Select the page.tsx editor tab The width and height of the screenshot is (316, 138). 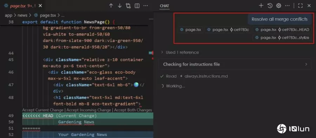(x=22, y=6)
